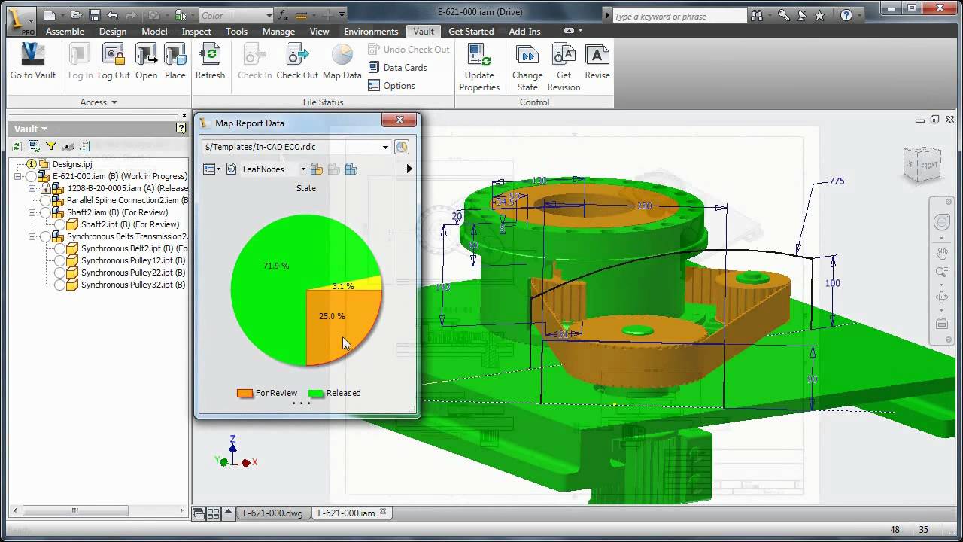Click the help question mark icon
The image size is (963, 542).
(846, 15)
